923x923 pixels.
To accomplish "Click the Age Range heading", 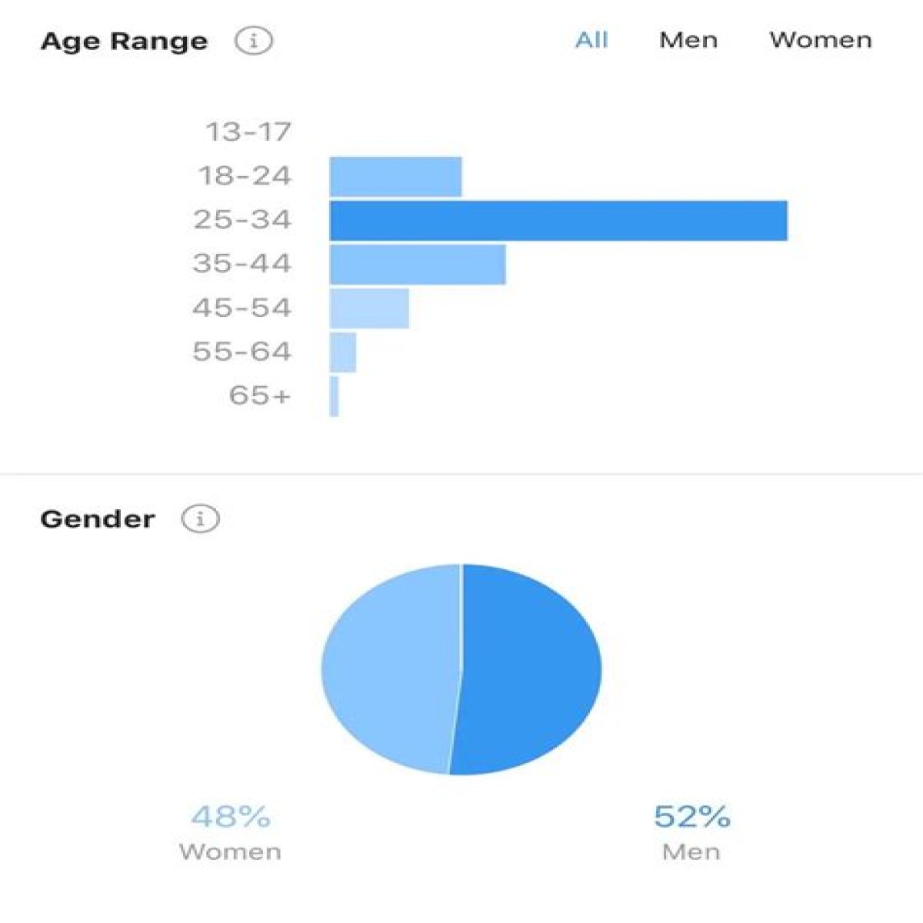I will [x=124, y=41].
